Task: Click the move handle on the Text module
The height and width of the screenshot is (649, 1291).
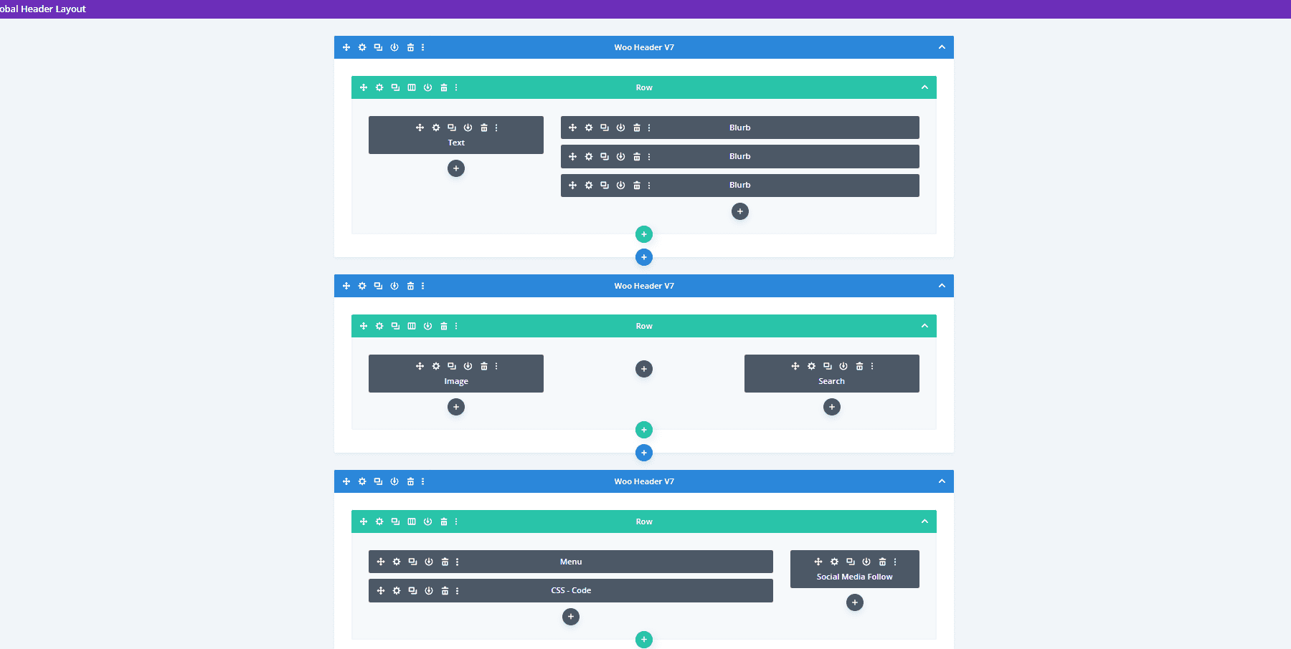Action: pos(420,128)
